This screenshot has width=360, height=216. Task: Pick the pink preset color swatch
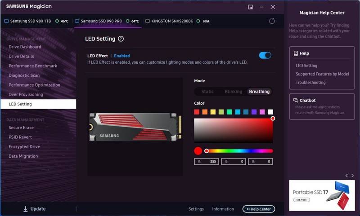[262, 112]
